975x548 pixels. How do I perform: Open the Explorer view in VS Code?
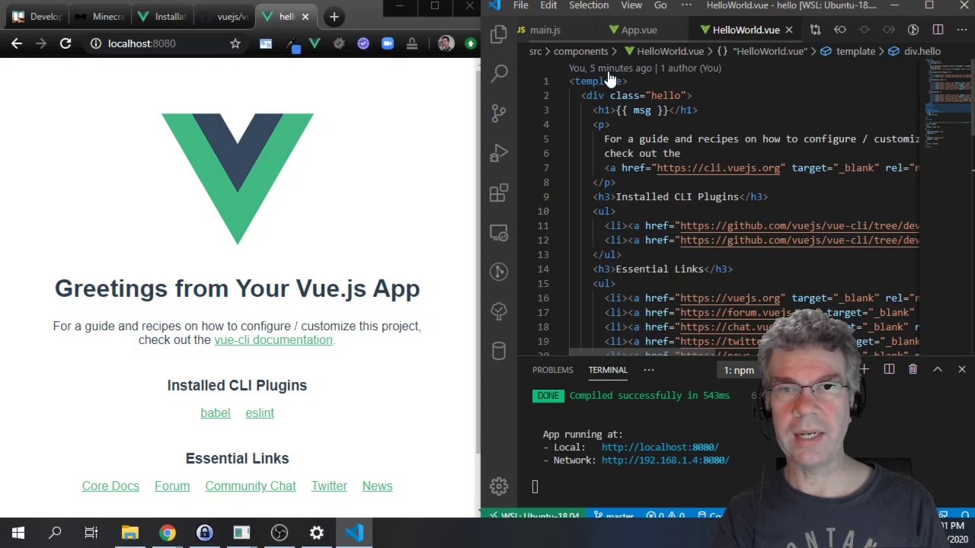(x=499, y=33)
